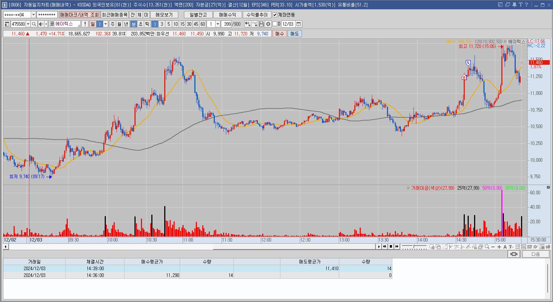Screen dimensions: 553x302
Task: Select the 5-minute interval button
Action: [x=169, y=24]
